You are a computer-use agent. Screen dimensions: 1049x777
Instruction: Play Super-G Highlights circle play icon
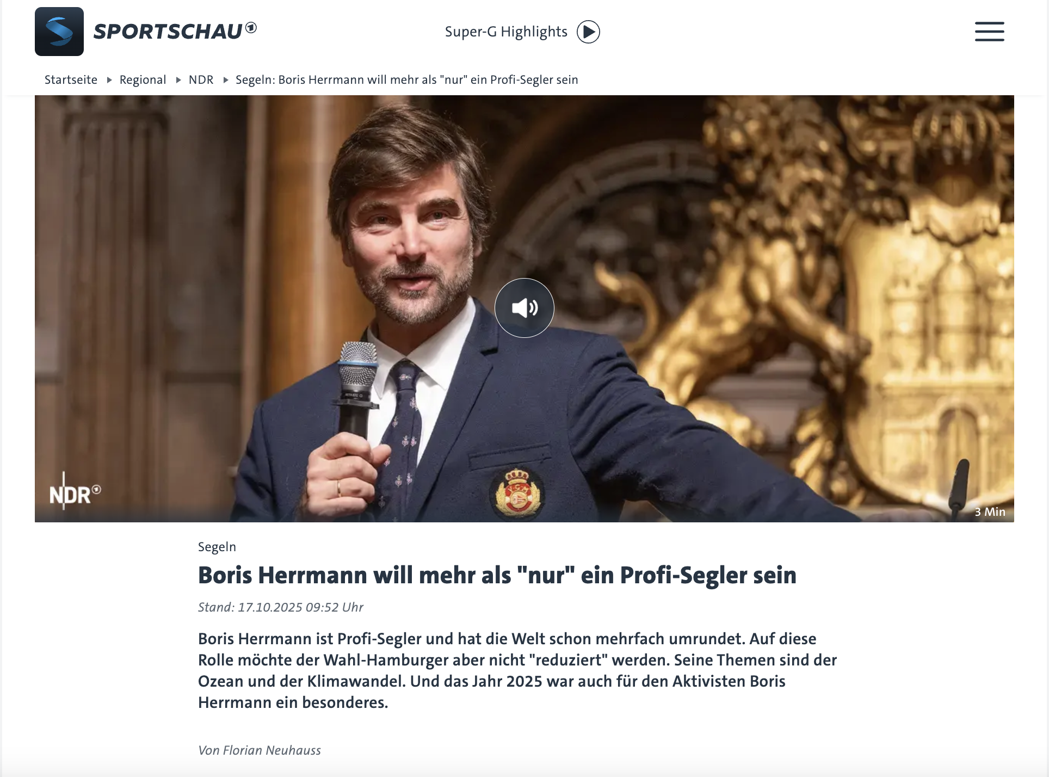tap(588, 32)
